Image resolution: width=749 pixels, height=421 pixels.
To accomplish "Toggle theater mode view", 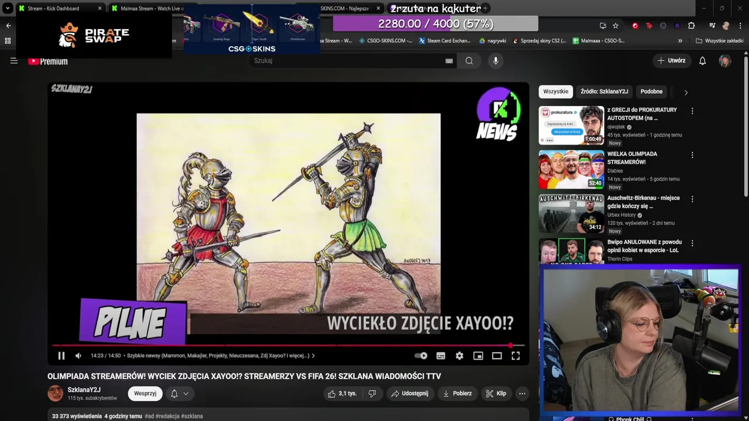I will [497, 356].
